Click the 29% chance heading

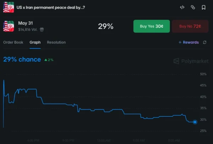point(22,60)
